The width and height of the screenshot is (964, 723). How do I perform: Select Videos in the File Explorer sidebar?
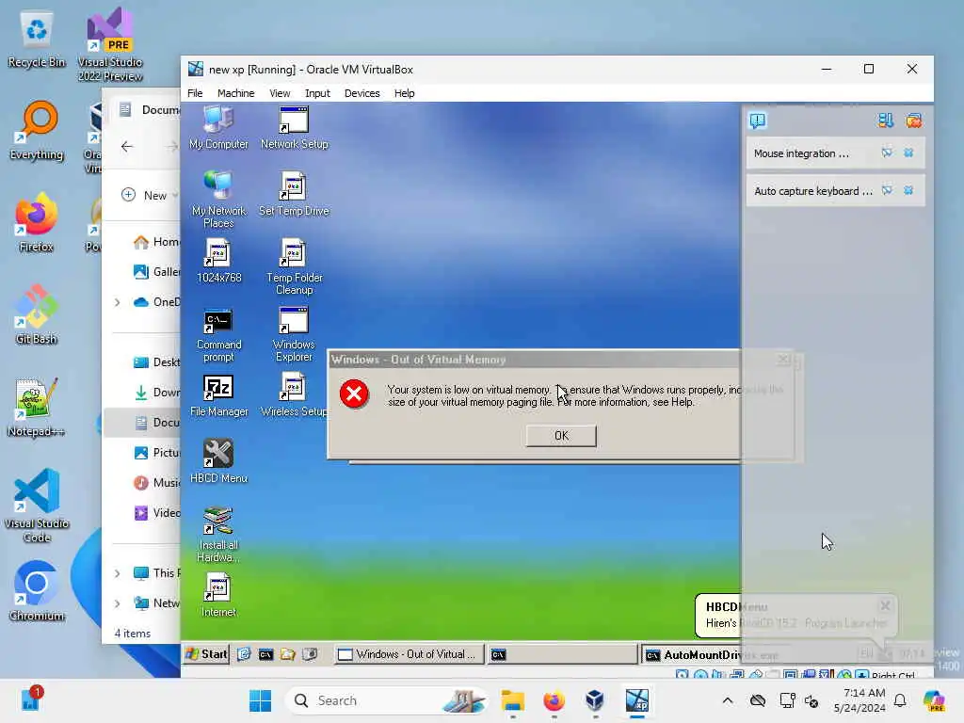click(156, 513)
